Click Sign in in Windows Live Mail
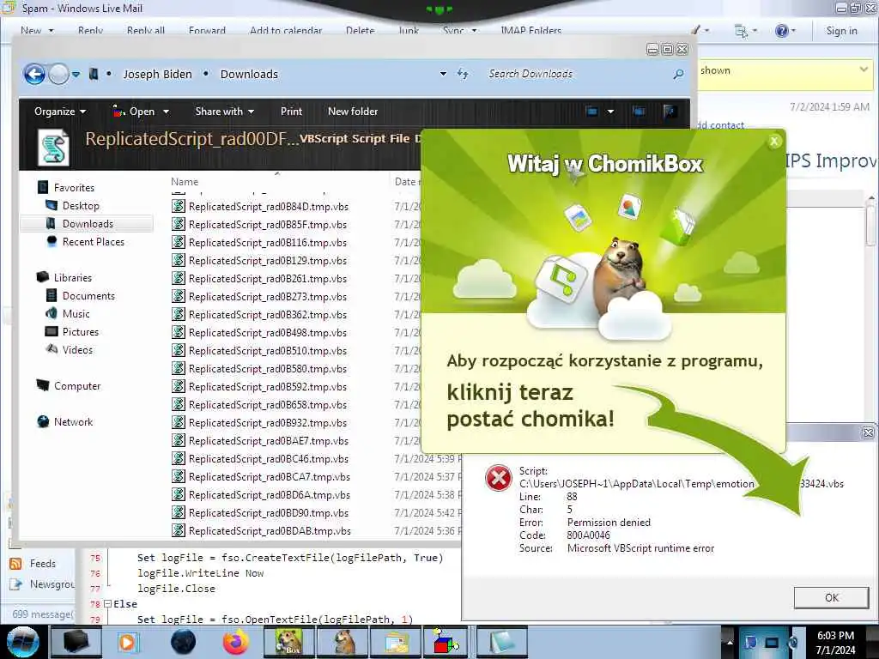 point(841,31)
